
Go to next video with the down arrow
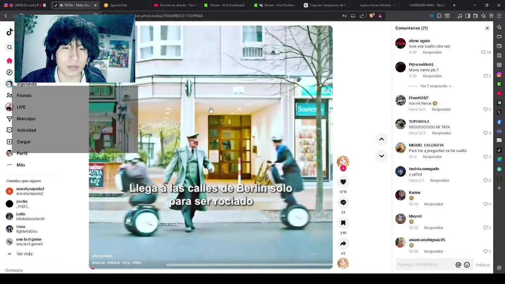pos(382,156)
